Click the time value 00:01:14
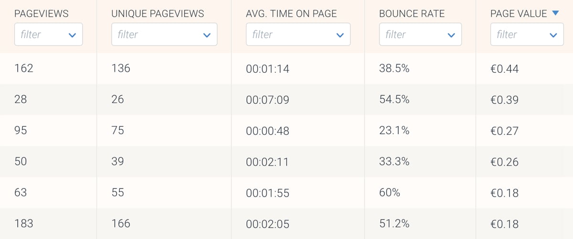This screenshot has height=239, width=573. pos(267,69)
